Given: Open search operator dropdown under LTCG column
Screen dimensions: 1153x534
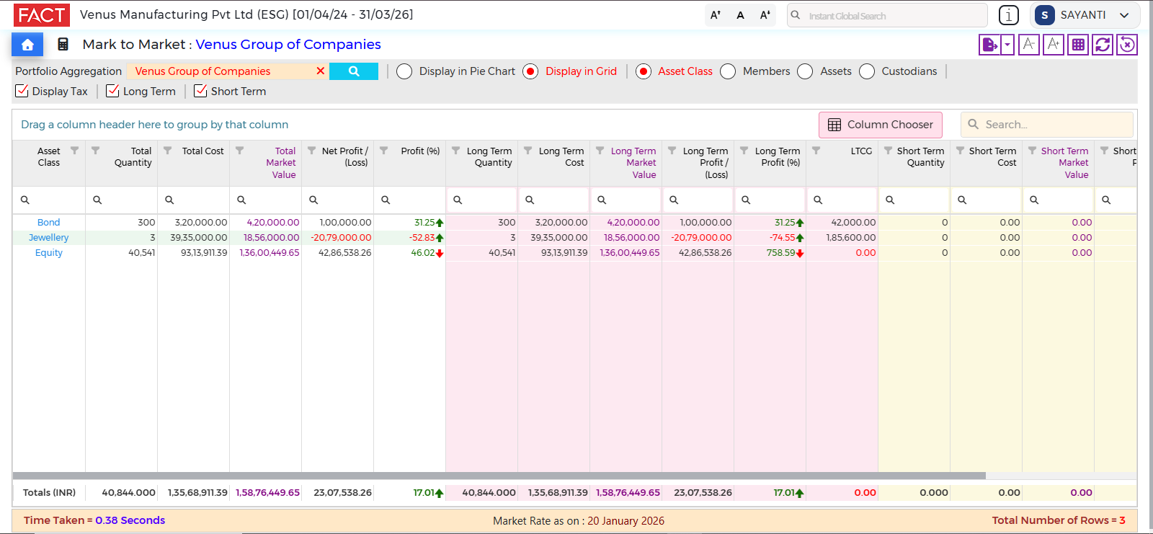Looking at the screenshot, I should 818,200.
